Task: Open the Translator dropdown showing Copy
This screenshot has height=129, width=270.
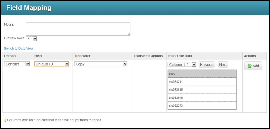Action: pyautogui.click(x=101, y=64)
